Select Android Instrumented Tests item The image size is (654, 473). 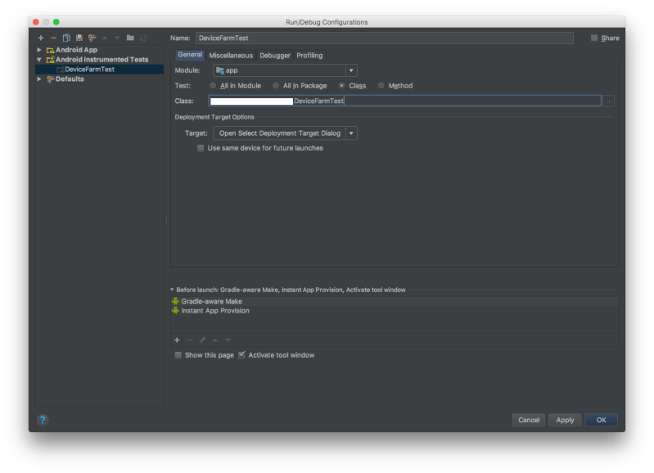tap(101, 60)
